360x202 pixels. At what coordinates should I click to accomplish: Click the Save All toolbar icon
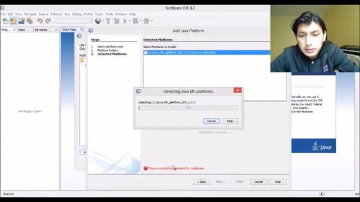(x=30, y=21)
